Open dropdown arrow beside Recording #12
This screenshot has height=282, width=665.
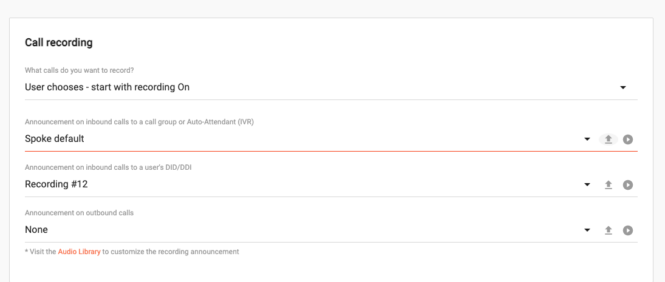pyautogui.click(x=587, y=185)
